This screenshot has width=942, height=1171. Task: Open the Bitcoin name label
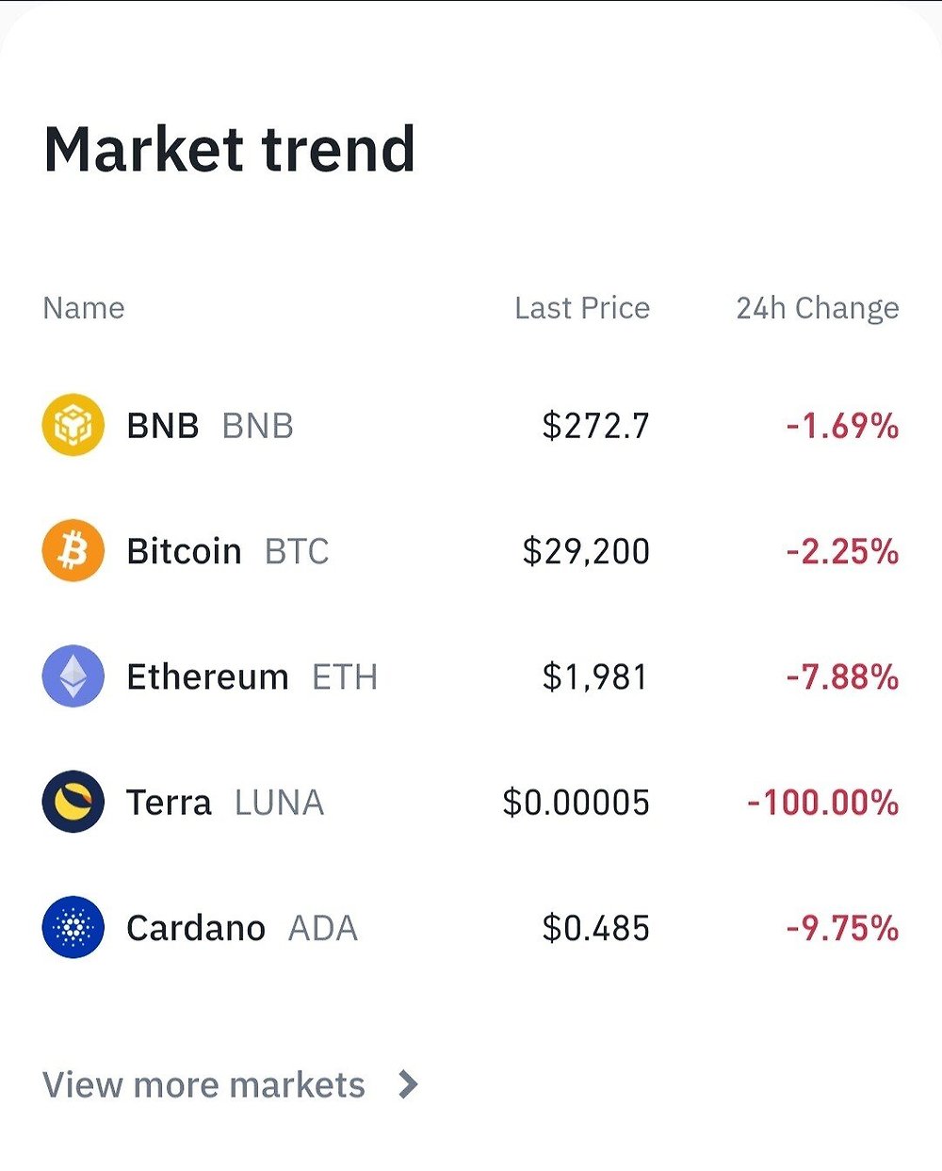coord(185,551)
